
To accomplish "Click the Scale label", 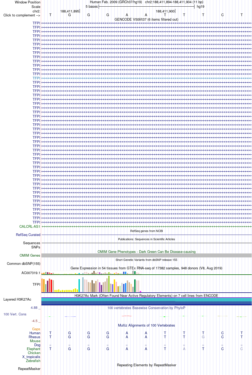I will click(36, 7).
